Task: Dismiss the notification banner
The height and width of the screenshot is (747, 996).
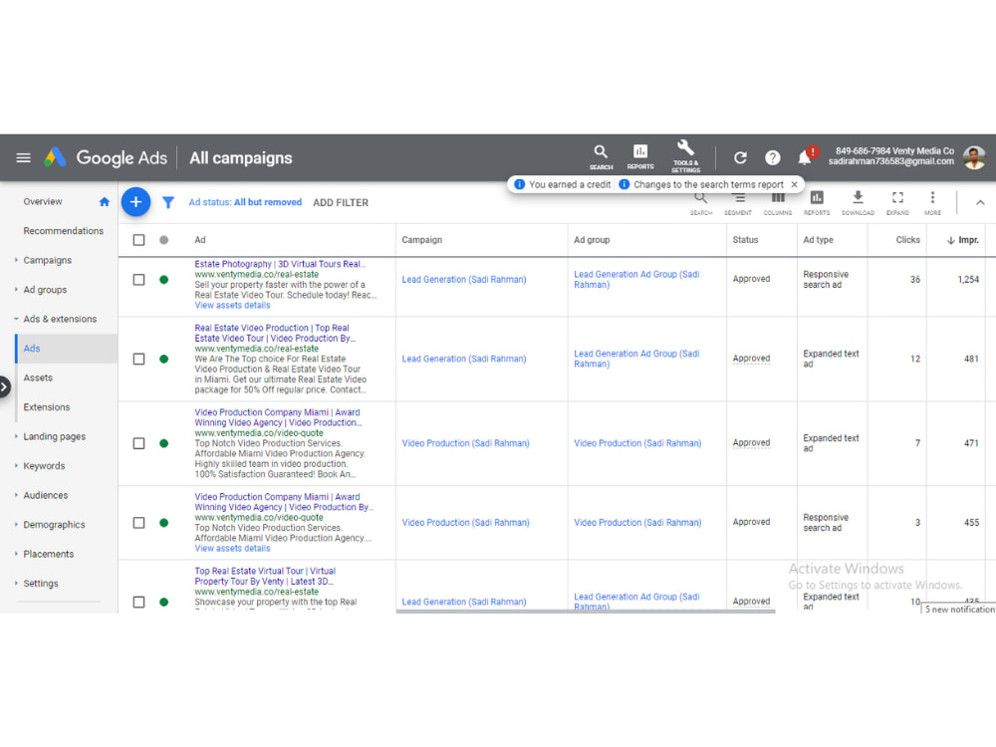Action: (x=794, y=184)
